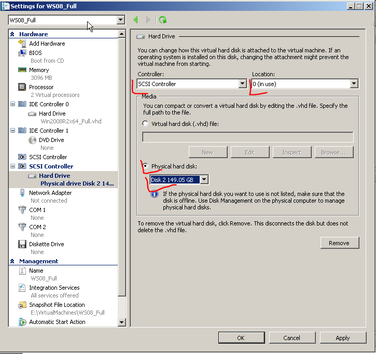Click the hardware tree scrollbar thumb

(x=121, y=167)
